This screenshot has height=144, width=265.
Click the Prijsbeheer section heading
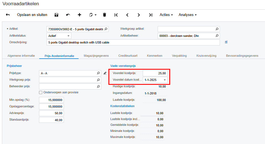pyautogui.click(x=14, y=66)
